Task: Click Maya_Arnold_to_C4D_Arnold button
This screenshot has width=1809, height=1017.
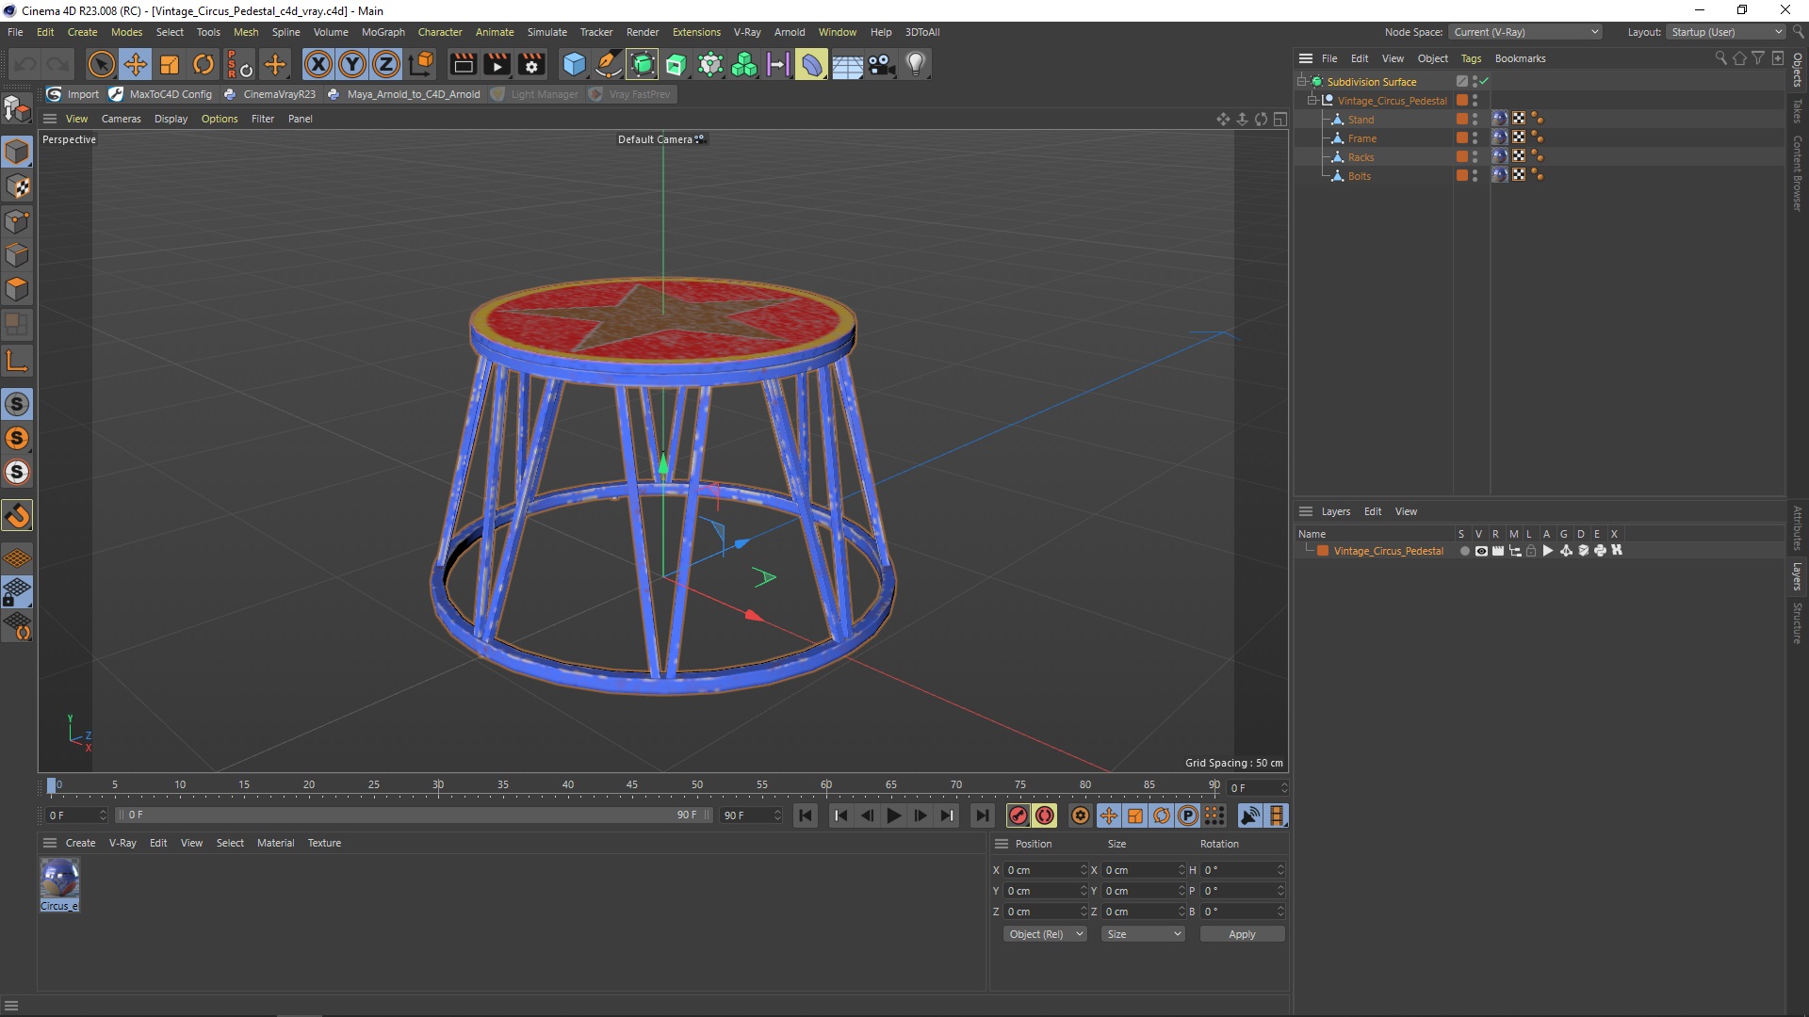Action: tap(404, 94)
